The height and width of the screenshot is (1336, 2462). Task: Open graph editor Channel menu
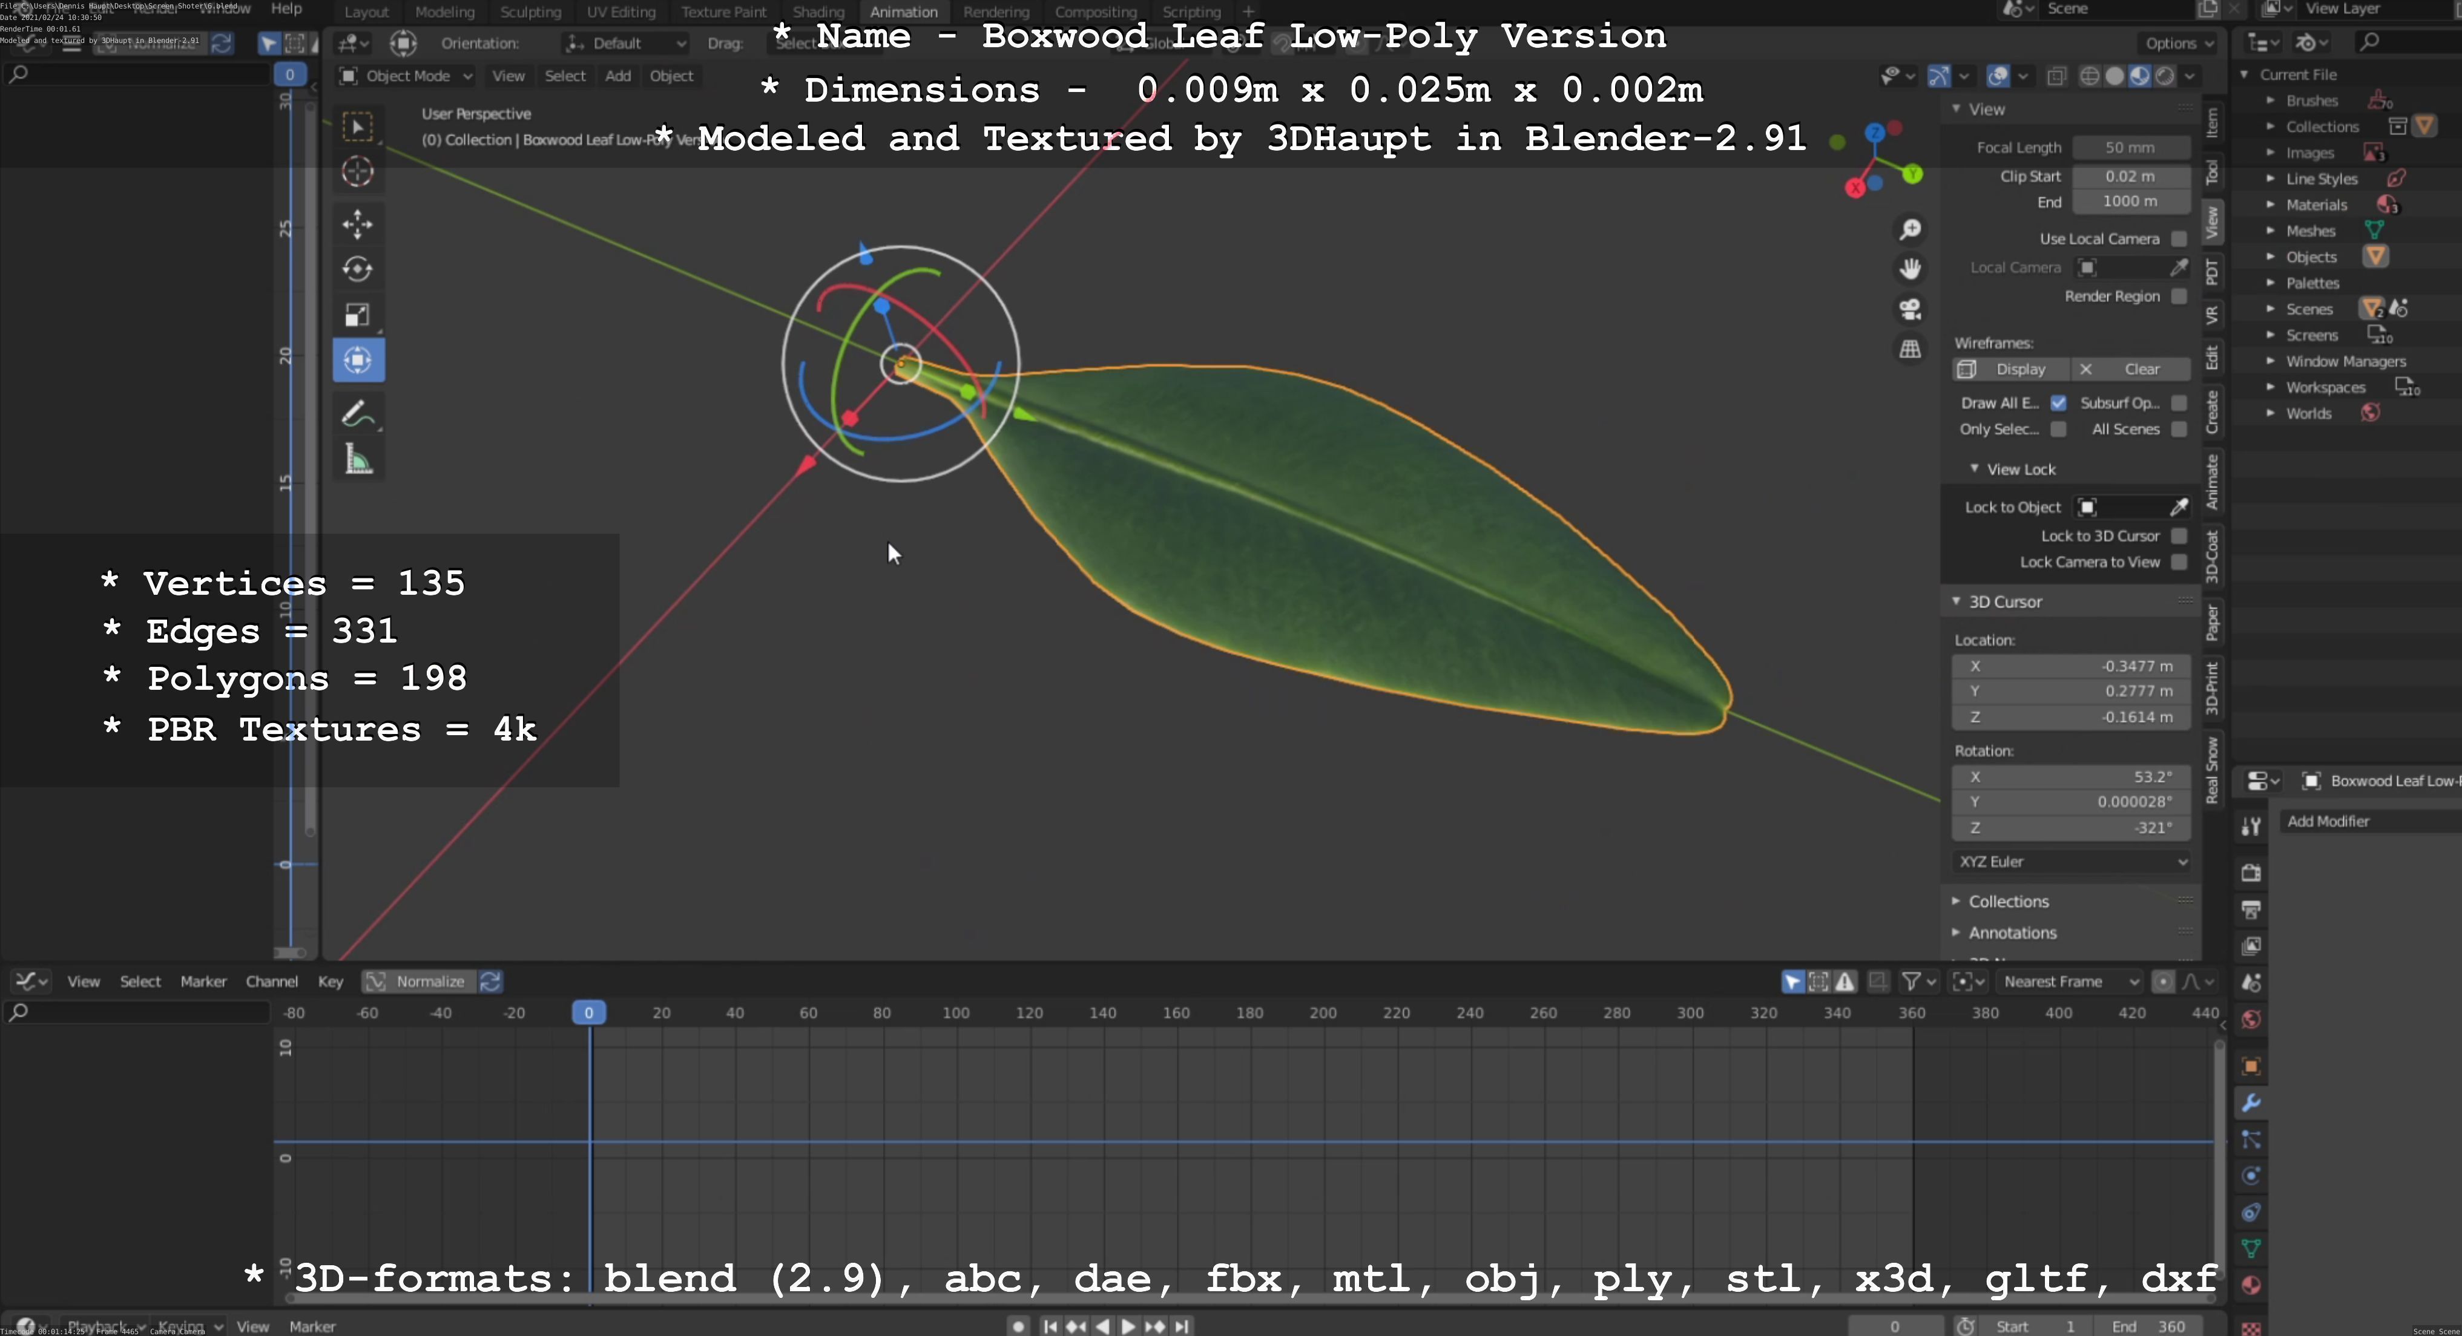[x=271, y=981]
